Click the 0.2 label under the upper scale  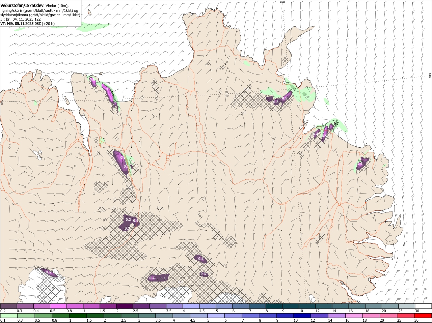[3, 311]
